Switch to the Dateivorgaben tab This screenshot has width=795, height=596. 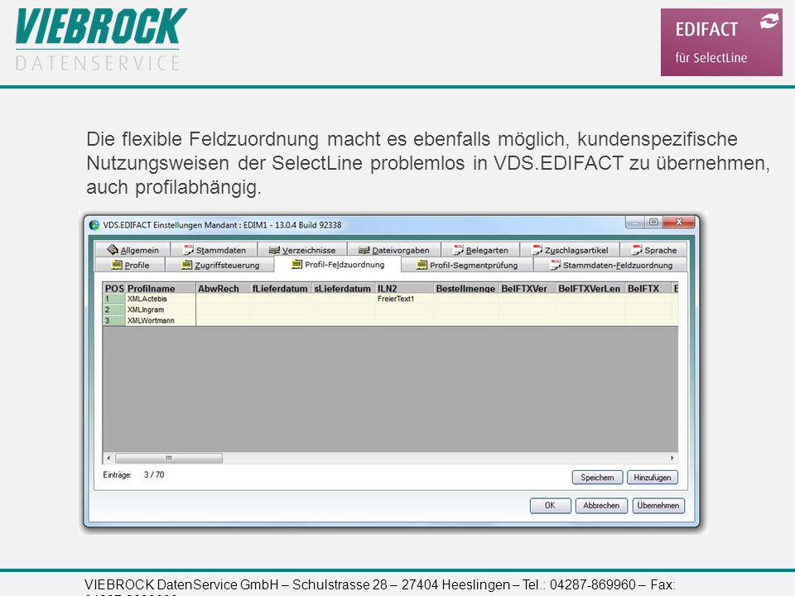394,250
